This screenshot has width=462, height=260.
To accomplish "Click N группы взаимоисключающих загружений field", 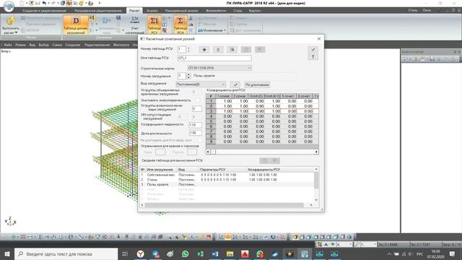I will [x=197, y=108].
